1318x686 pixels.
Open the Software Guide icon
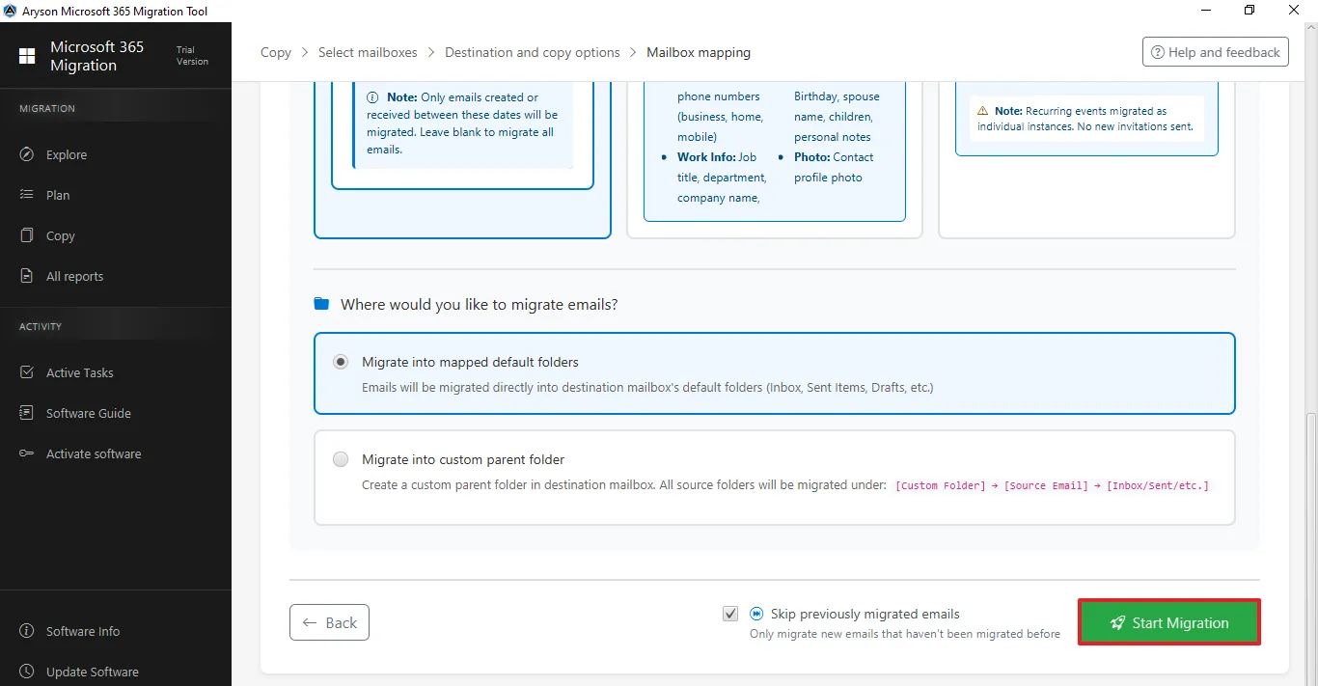25,413
